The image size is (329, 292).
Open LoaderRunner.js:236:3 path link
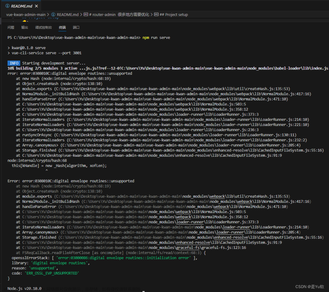click(x=140, y=130)
